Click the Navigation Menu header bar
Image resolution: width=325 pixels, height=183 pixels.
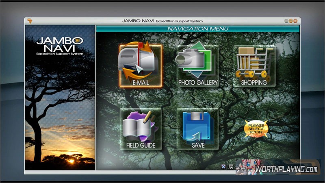tap(198, 29)
